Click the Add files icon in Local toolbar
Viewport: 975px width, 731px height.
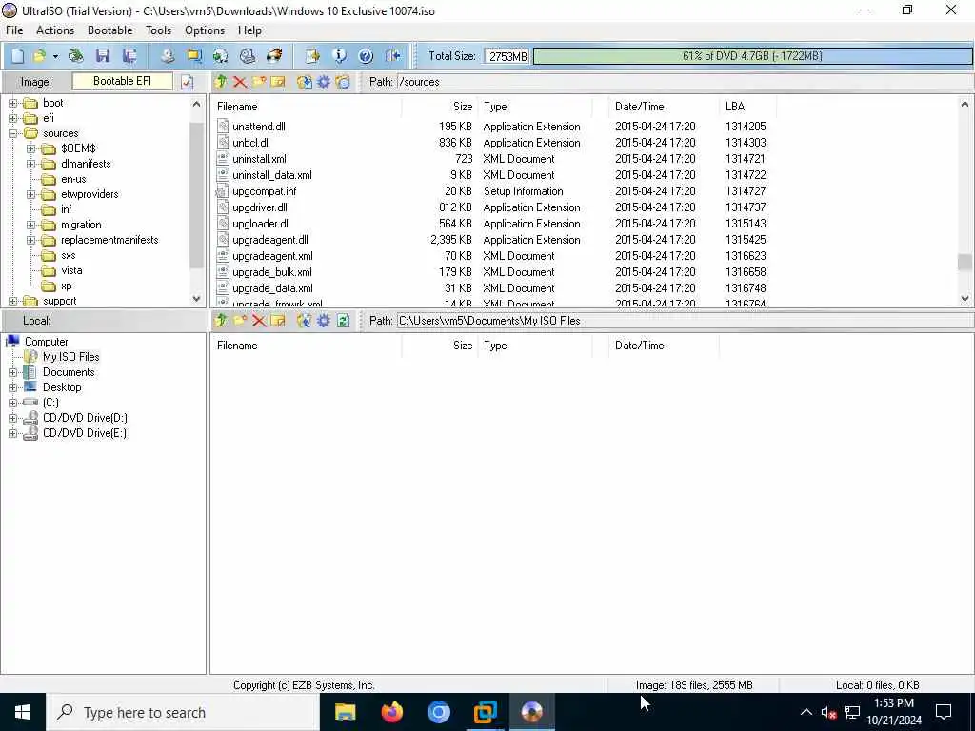tap(304, 321)
